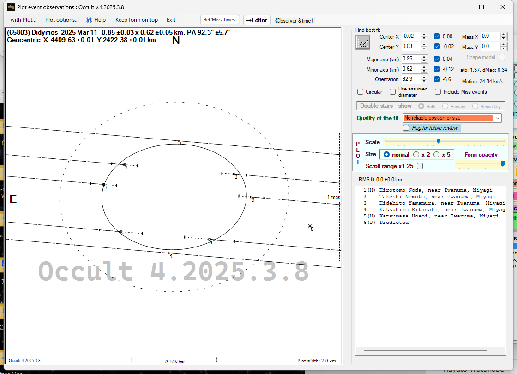Tick Flag for future review

[406, 128]
